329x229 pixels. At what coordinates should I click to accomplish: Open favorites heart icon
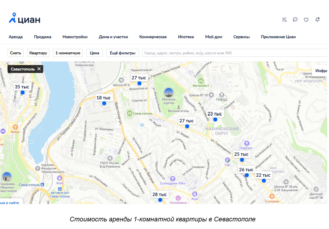tap(306, 20)
